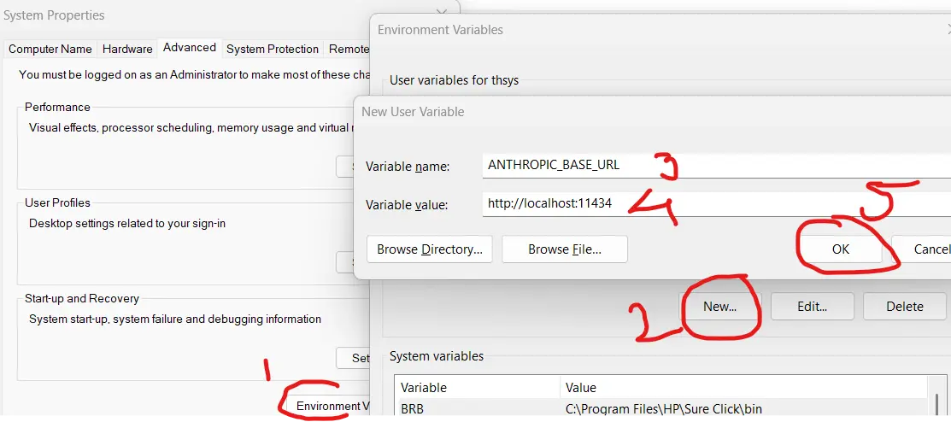Cancel the New User Variable dialog
Viewport: 951px width, 422px height.
926,249
